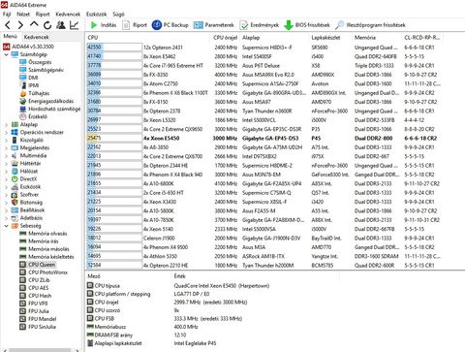465x352 pixels.
Task: Start benchmark with Indítás button
Action: click(x=103, y=25)
